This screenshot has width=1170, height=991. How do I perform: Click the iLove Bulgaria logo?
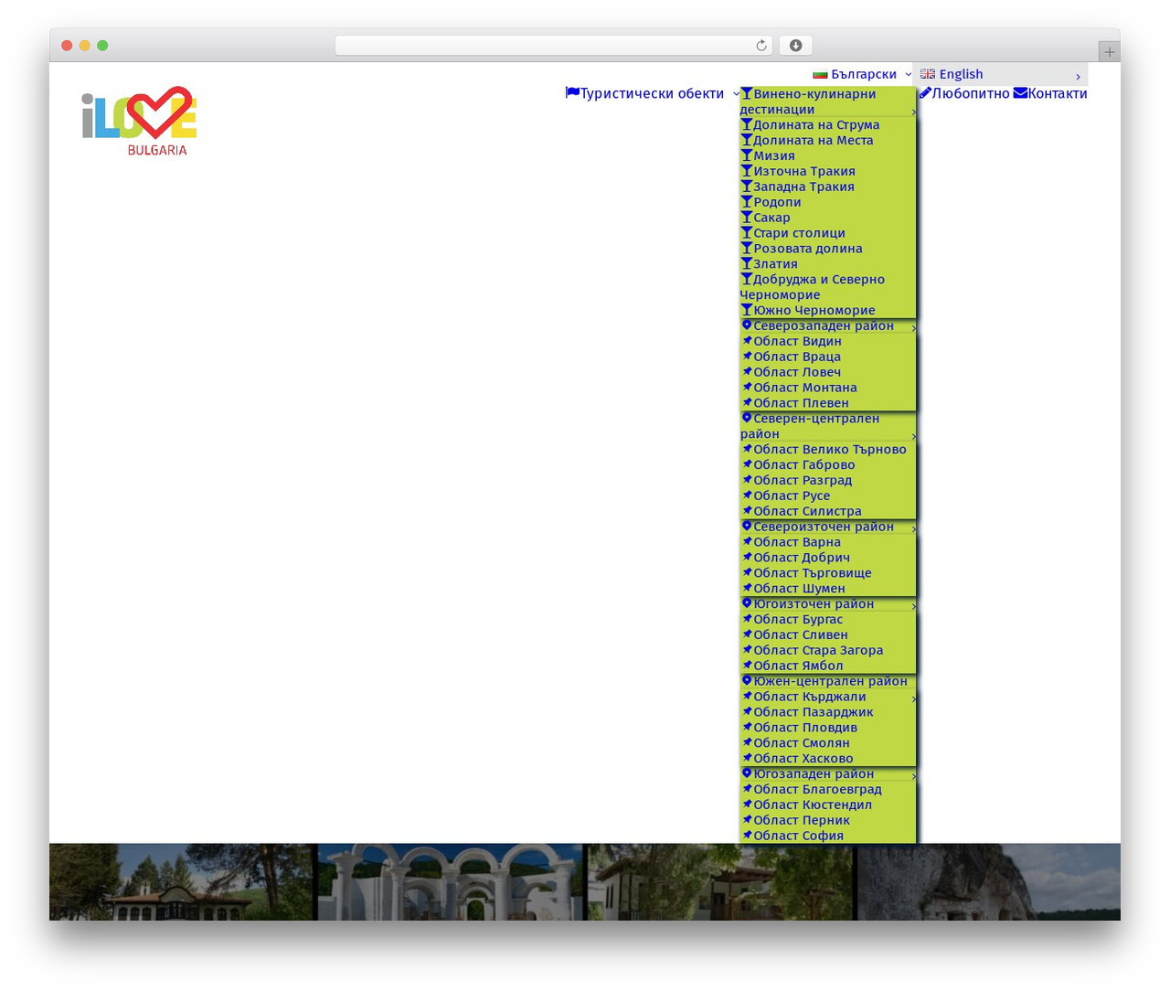pyautogui.click(x=140, y=121)
